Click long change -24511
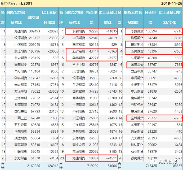 click(111, 158)
